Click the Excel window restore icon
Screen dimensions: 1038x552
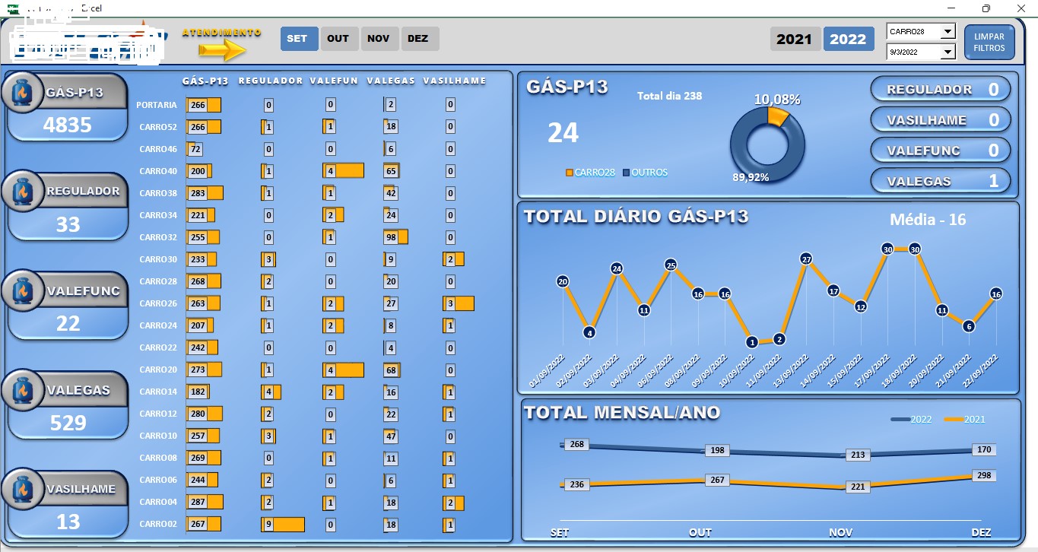click(x=986, y=8)
